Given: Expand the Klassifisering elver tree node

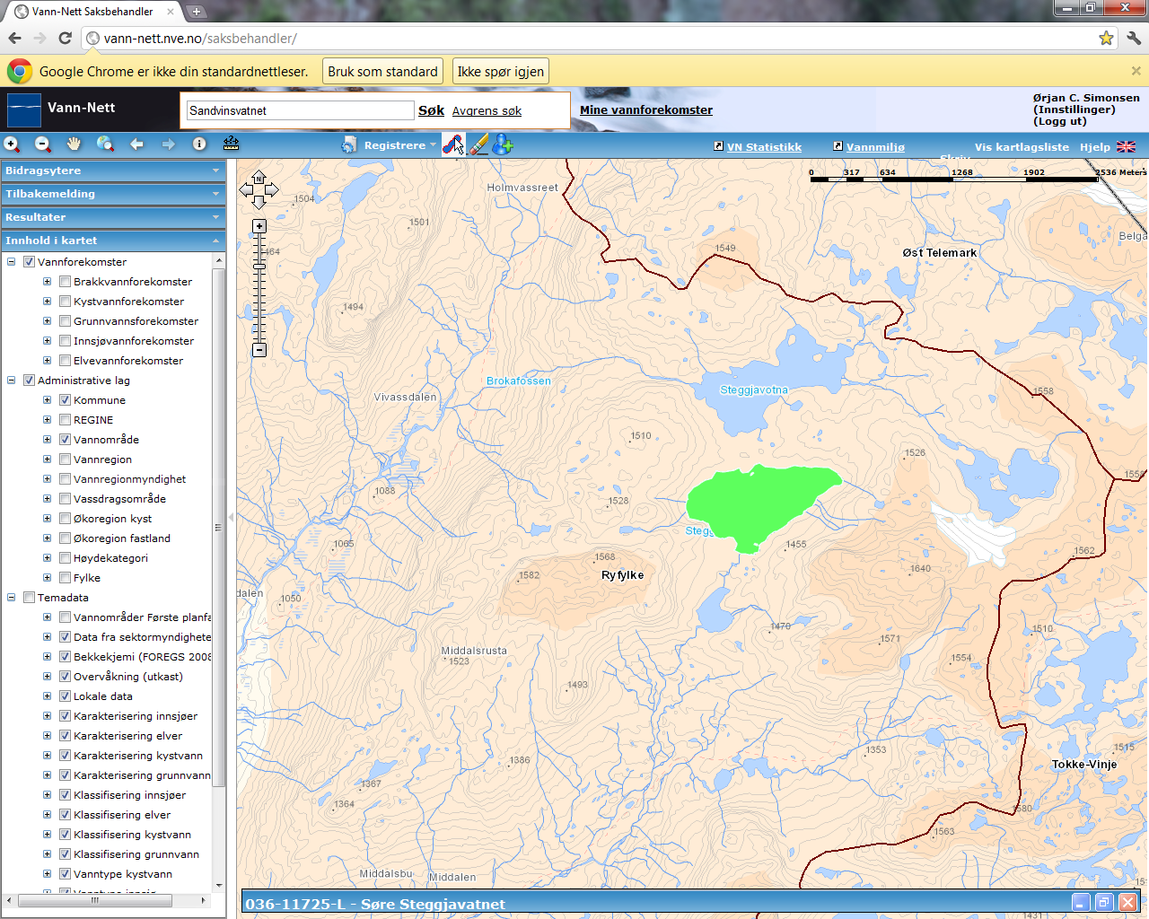Looking at the screenshot, I should coord(47,815).
